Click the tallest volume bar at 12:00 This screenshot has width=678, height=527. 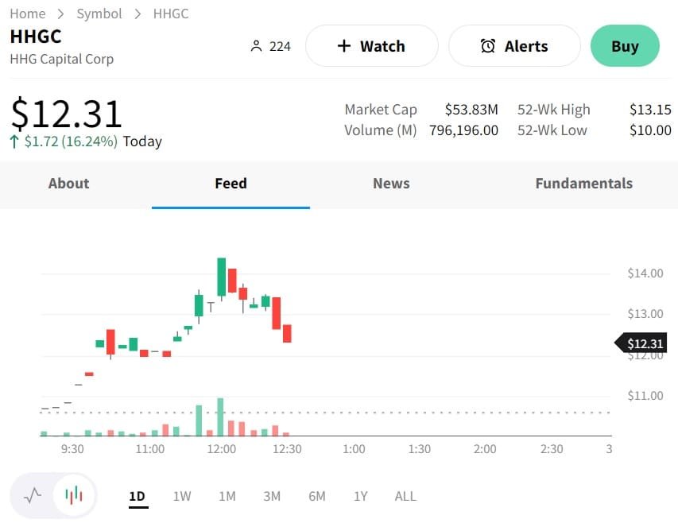[220, 417]
